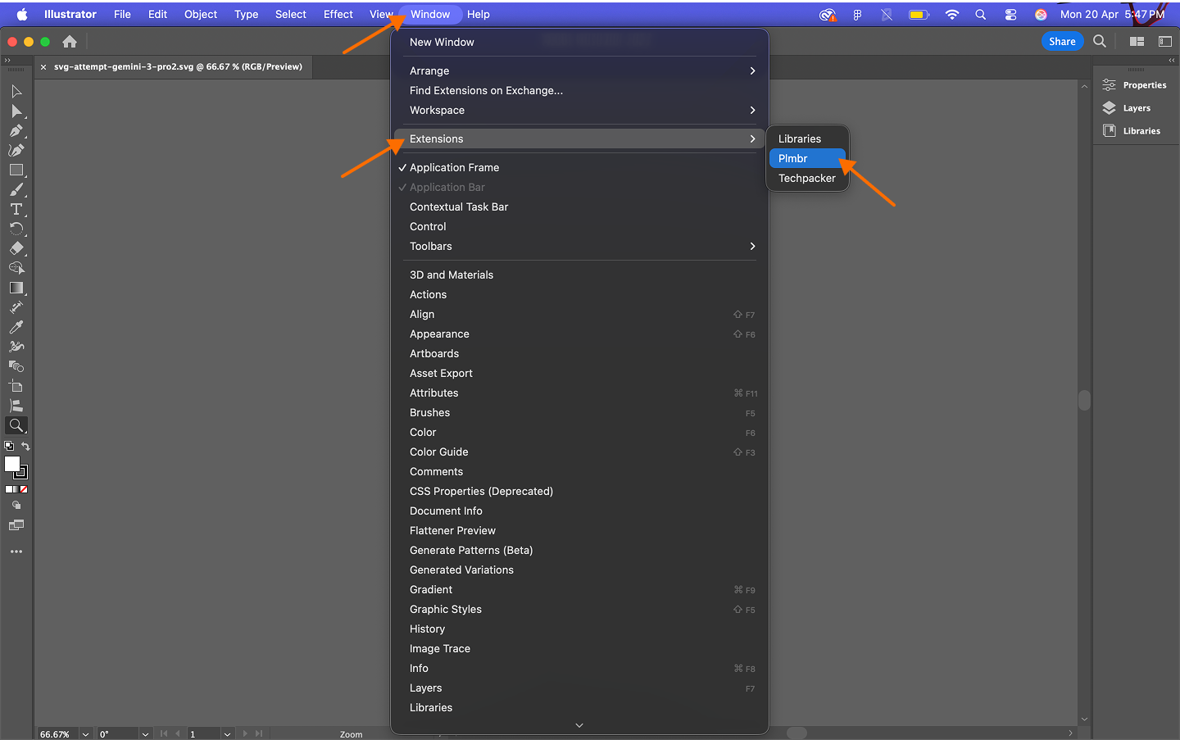Open the Help menu

(479, 14)
